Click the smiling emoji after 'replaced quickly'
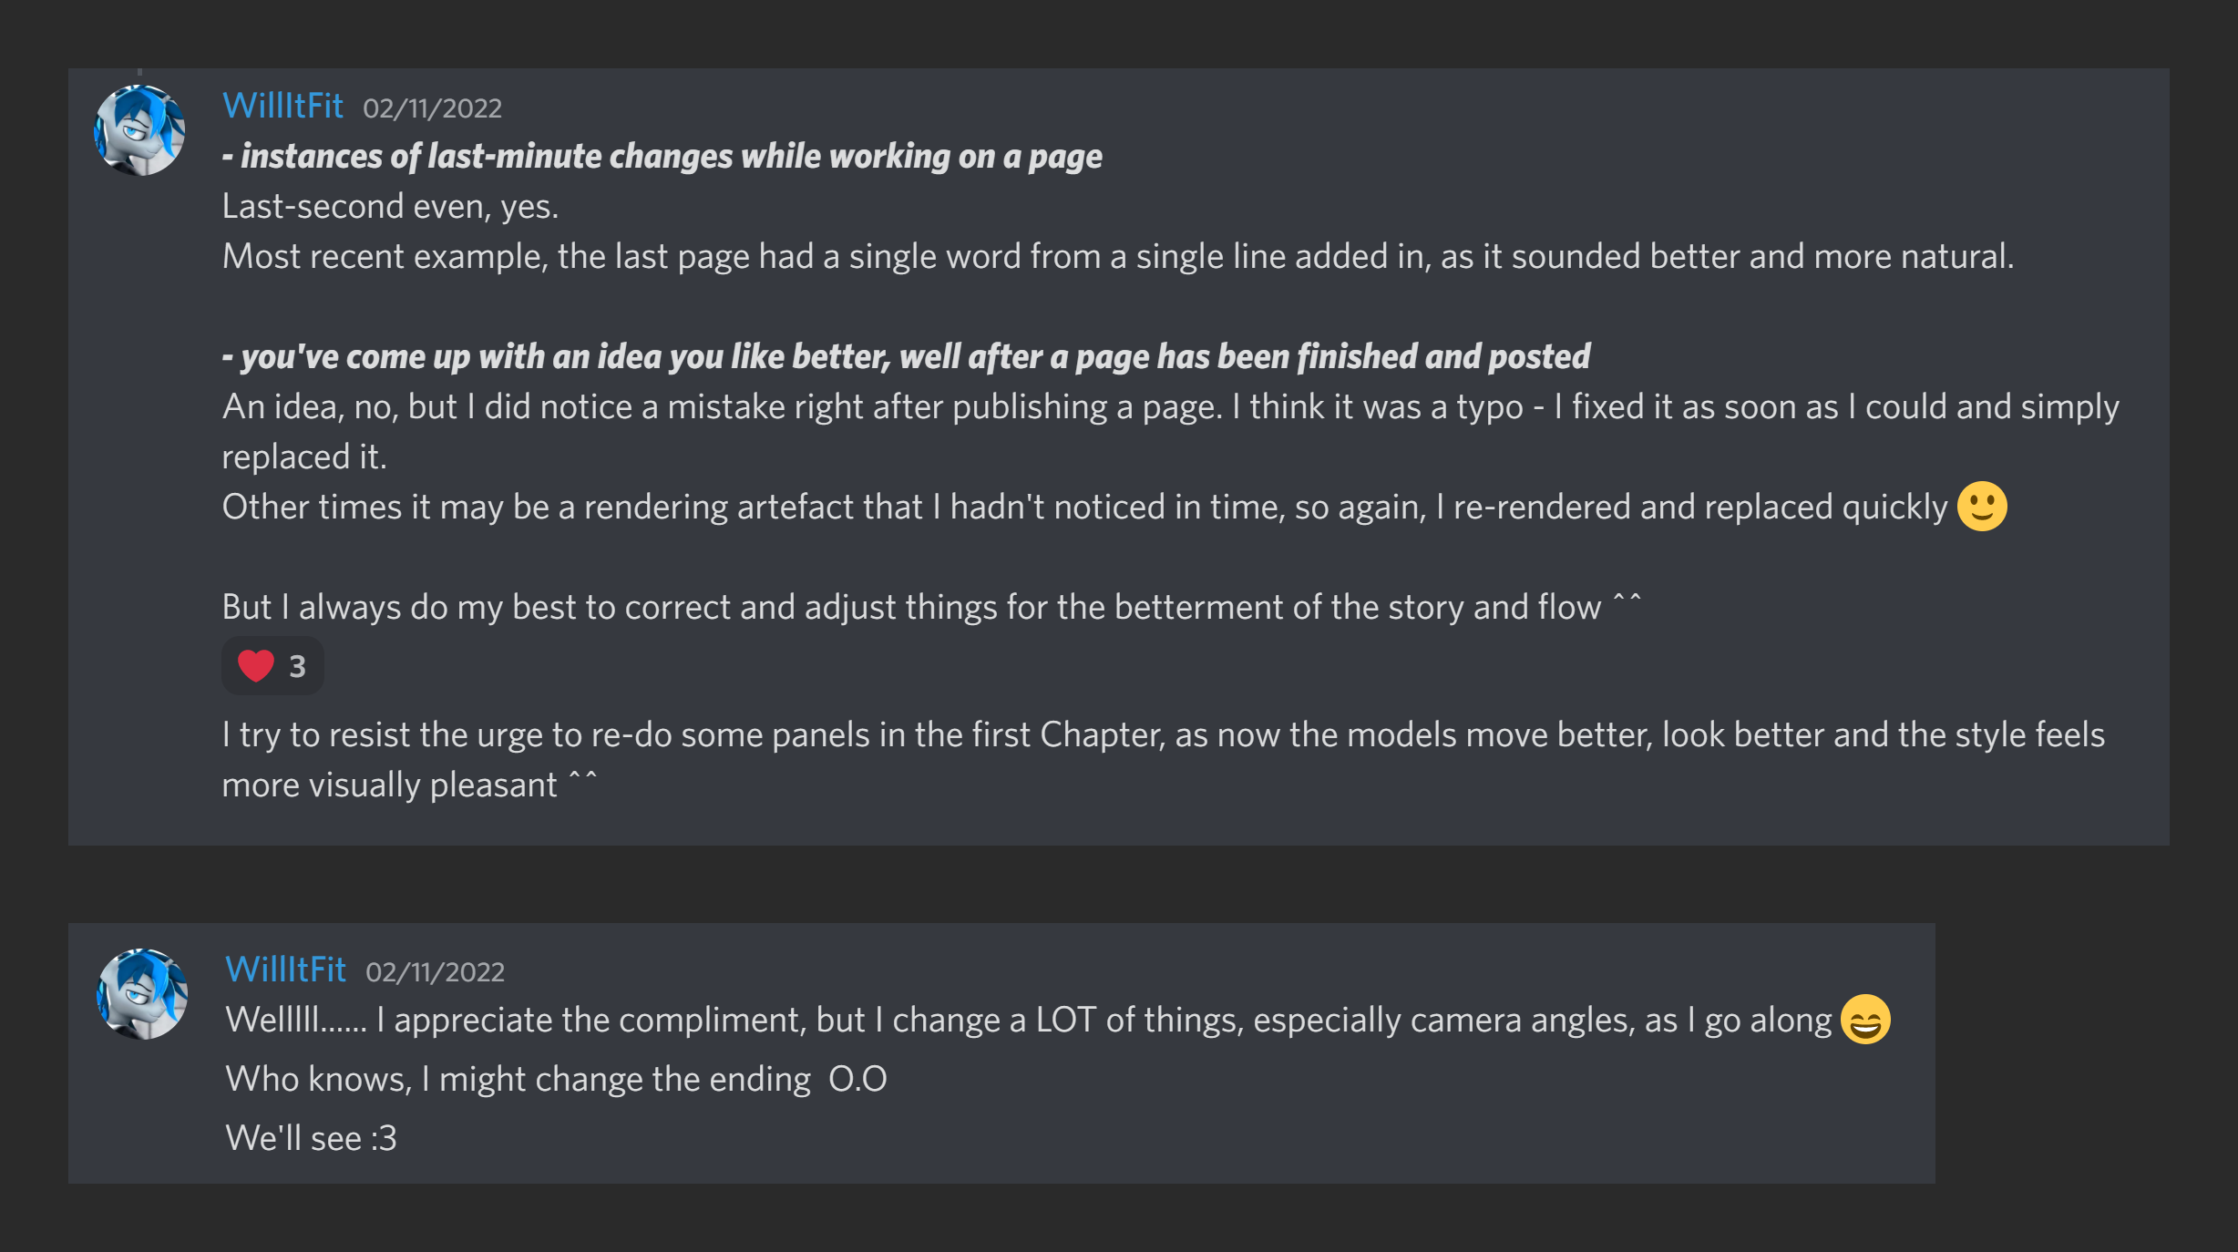Screen dimensions: 2238x1252 coord(1982,507)
